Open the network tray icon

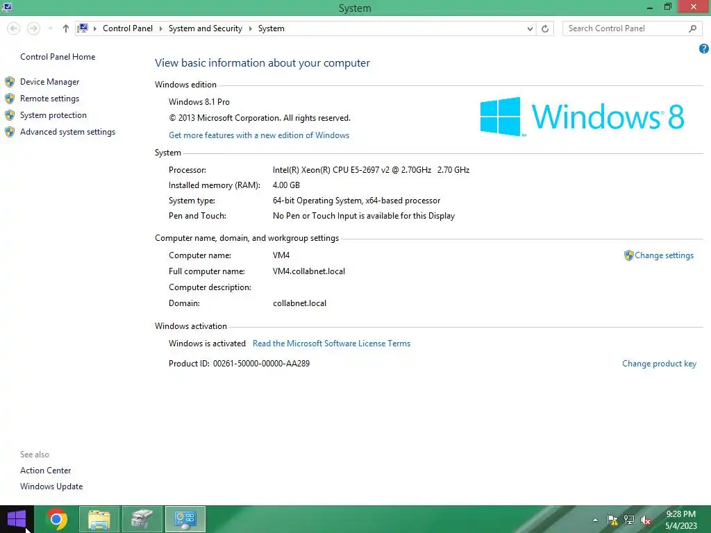click(x=629, y=520)
